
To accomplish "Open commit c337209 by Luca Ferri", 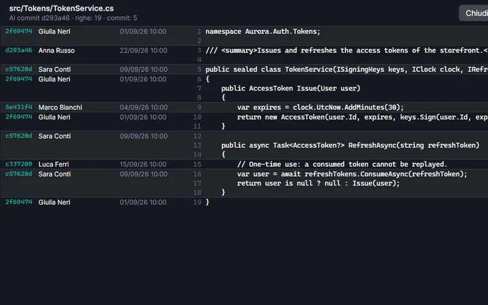I will point(19,164).
